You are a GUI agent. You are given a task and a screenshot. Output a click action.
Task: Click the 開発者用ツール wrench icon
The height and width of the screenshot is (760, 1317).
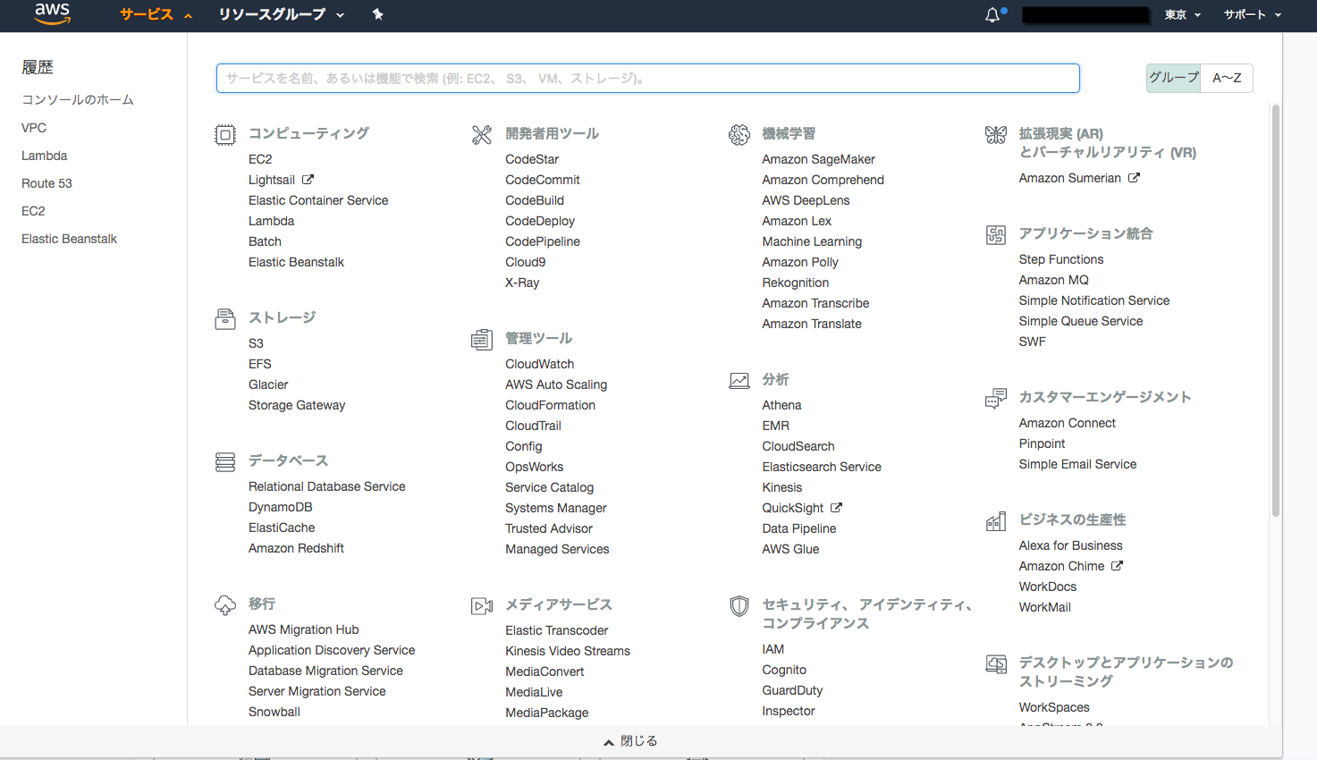point(482,135)
